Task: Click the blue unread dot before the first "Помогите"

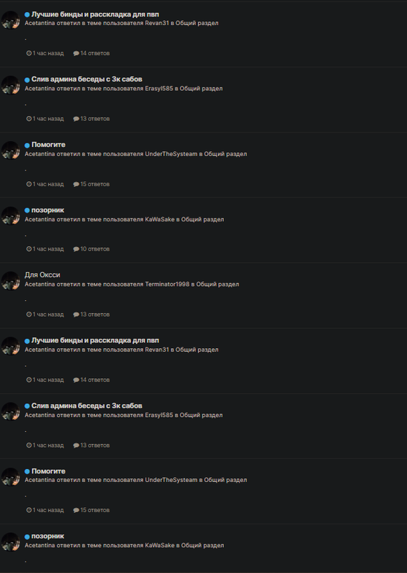Action: pyautogui.click(x=27, y=145)
